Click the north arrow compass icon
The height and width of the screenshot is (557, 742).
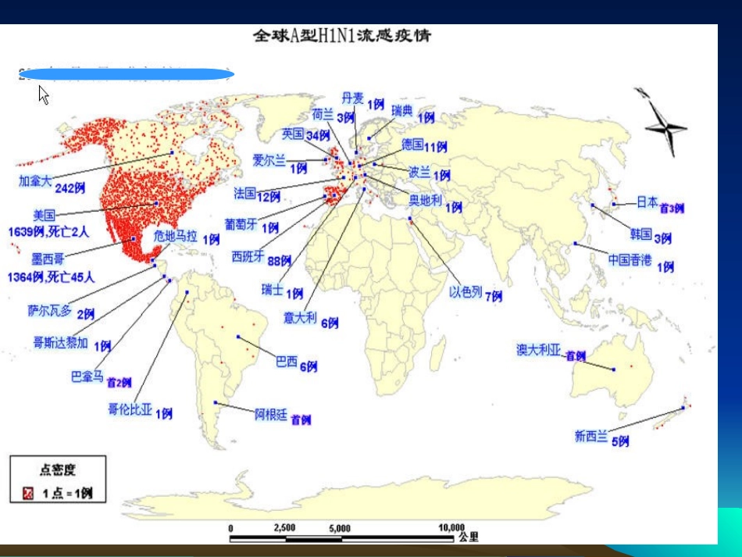pyautogui.click(x=662, y=123)
